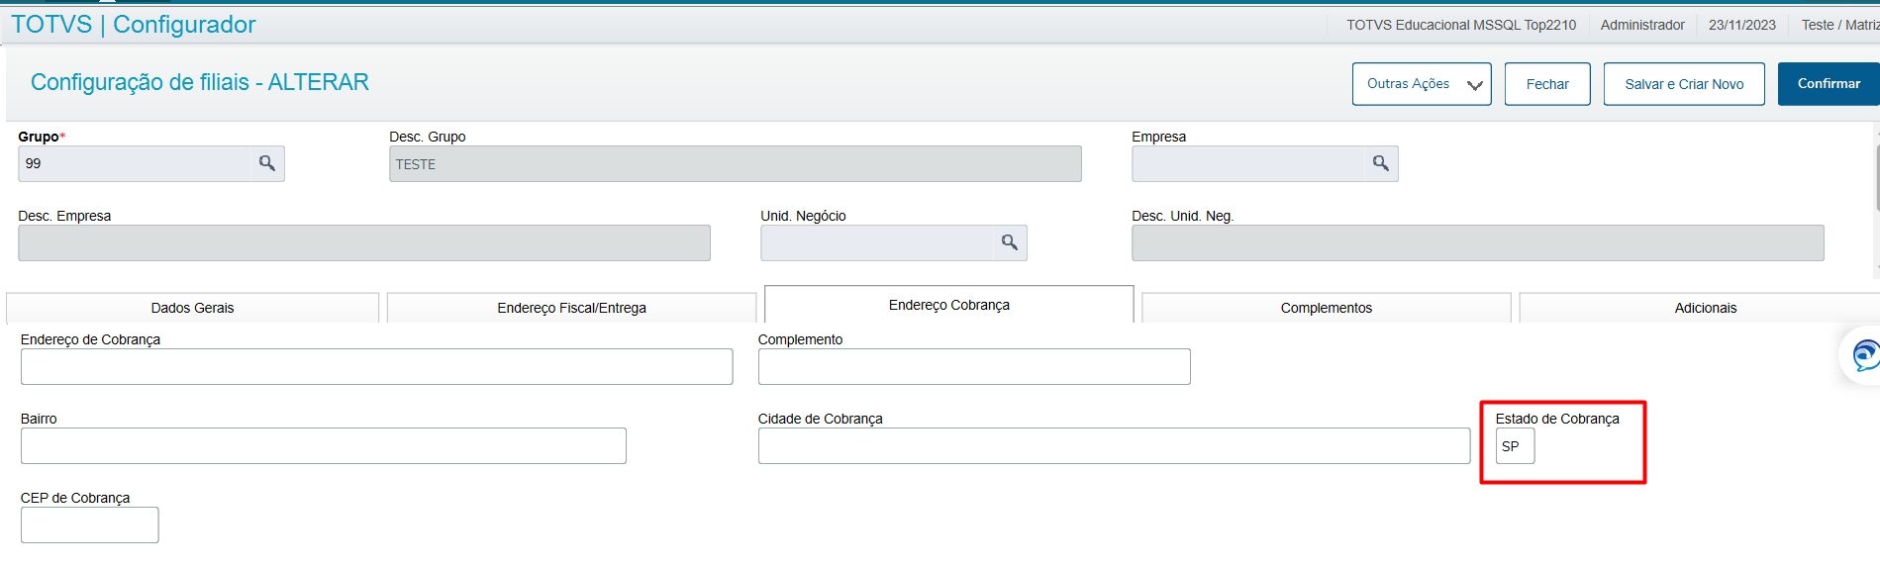Click into the Bairro input field
Viewport: 1880px width, 569px height.
click(x=323, y=446)
